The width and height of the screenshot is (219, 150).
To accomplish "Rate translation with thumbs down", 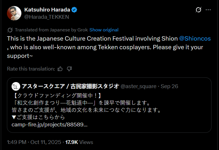I will click(69, 69).
